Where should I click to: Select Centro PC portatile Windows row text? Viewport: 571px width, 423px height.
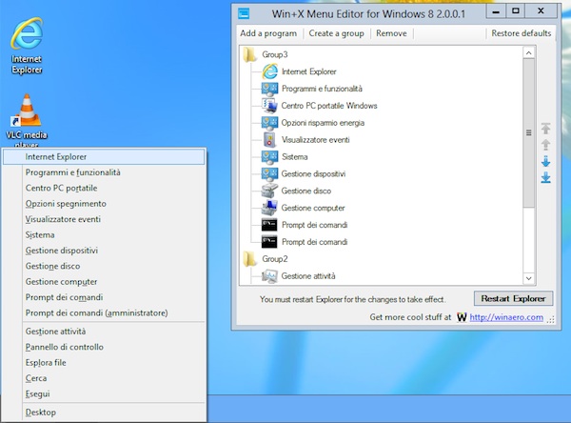click(329, 106)
